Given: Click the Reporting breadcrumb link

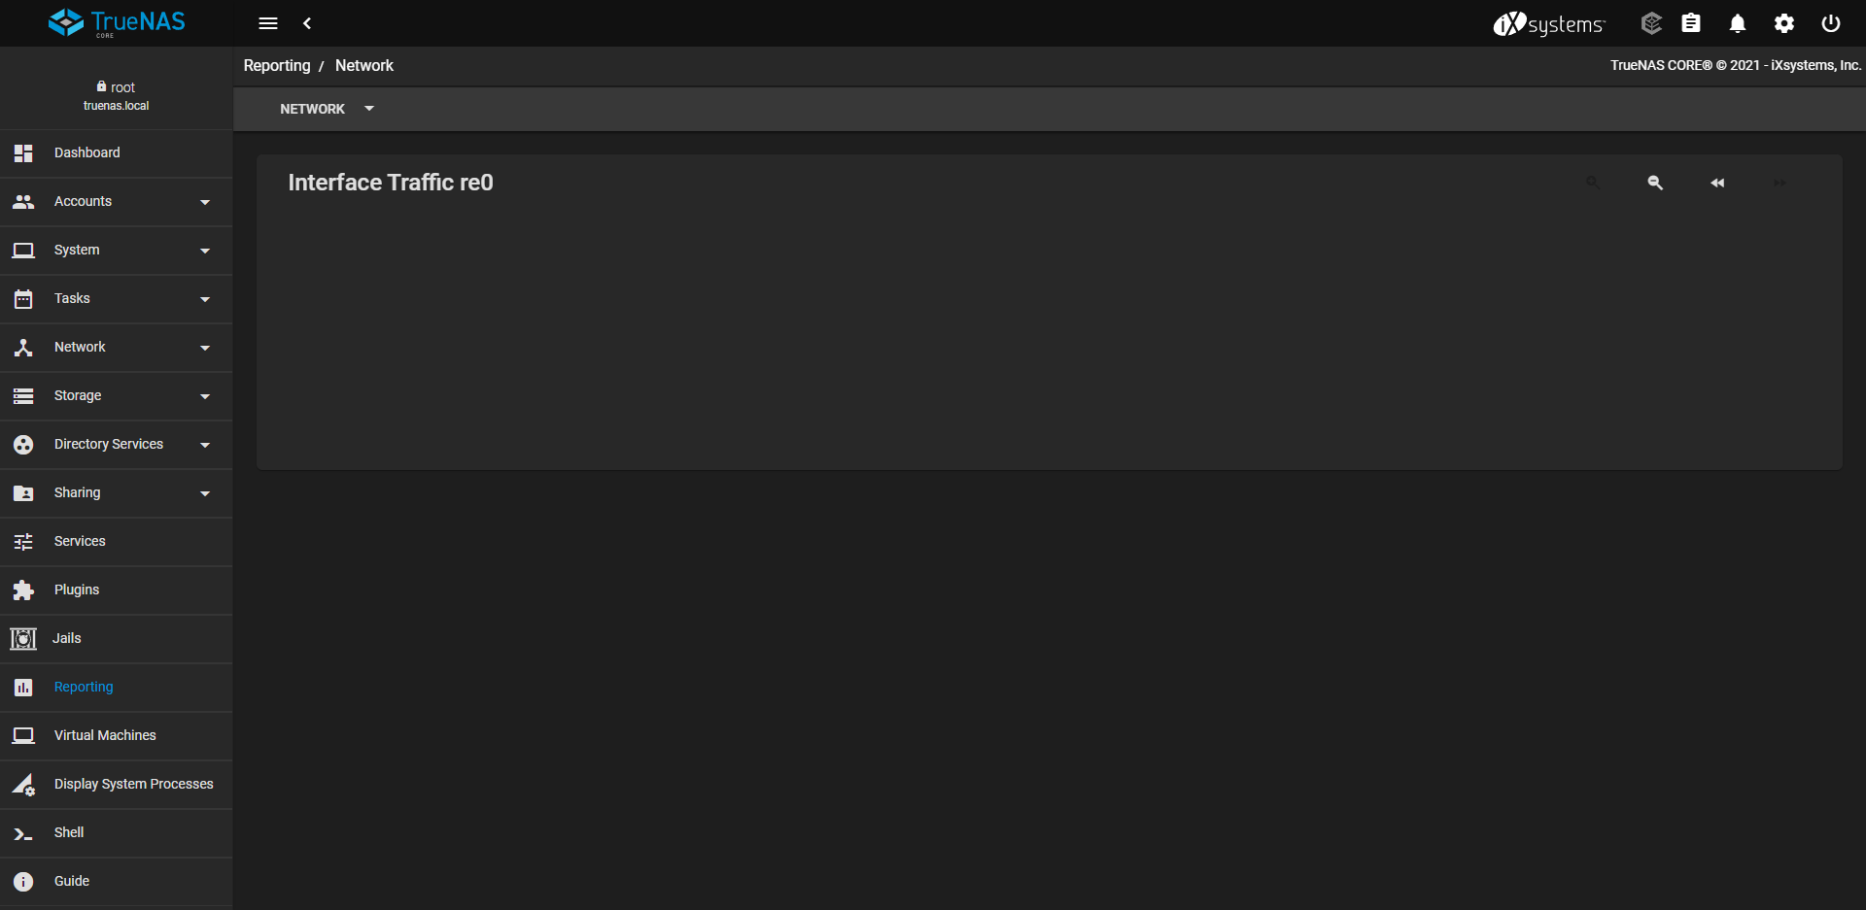Looking at the screenshot, I should click(x=277, y=65).
